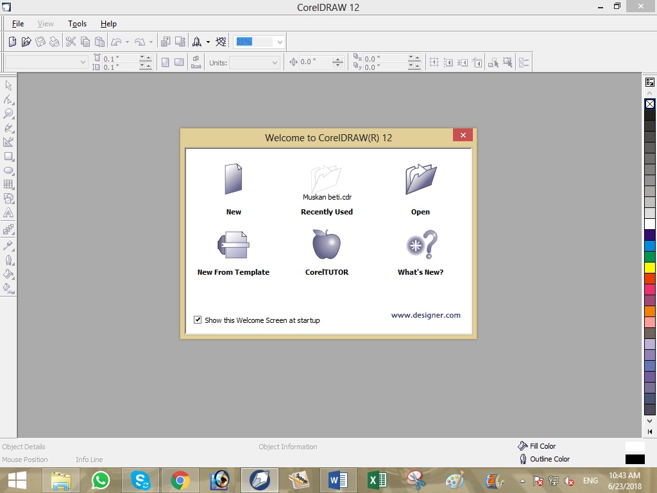
Task: Click the Paste icon on the toolbar
Action: click(x=99, y=41)
